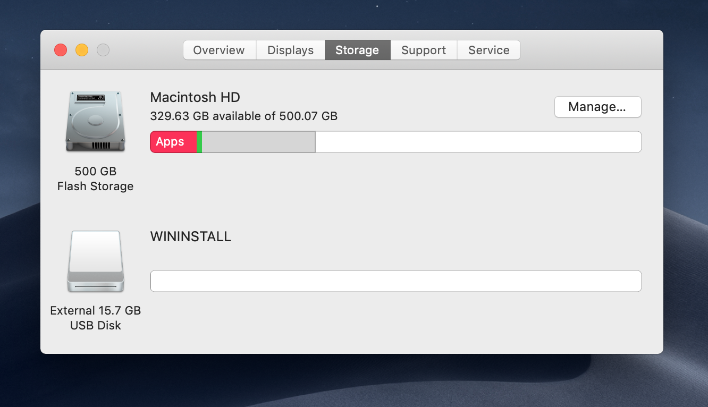Image resolution: width=708 pixels, height=407 pixels.
Task: Minimize the window with the yellow button
Action: point(82,50)
